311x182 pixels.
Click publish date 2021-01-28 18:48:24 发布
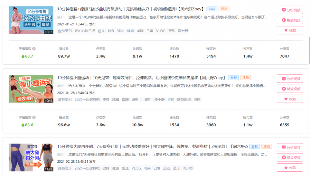76,93
